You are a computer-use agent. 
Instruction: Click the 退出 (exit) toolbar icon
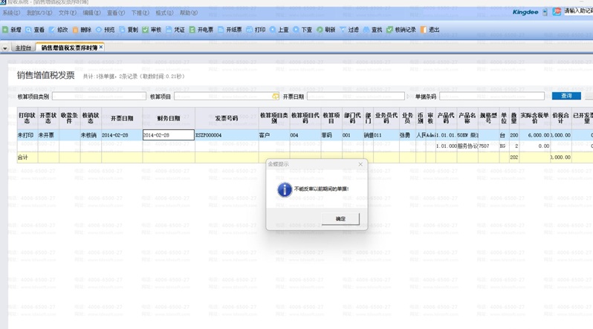tap(424, 30)
